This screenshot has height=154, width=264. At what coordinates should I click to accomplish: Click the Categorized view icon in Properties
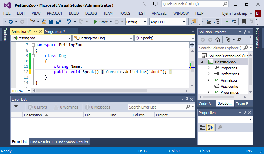(x=202, y=127)
